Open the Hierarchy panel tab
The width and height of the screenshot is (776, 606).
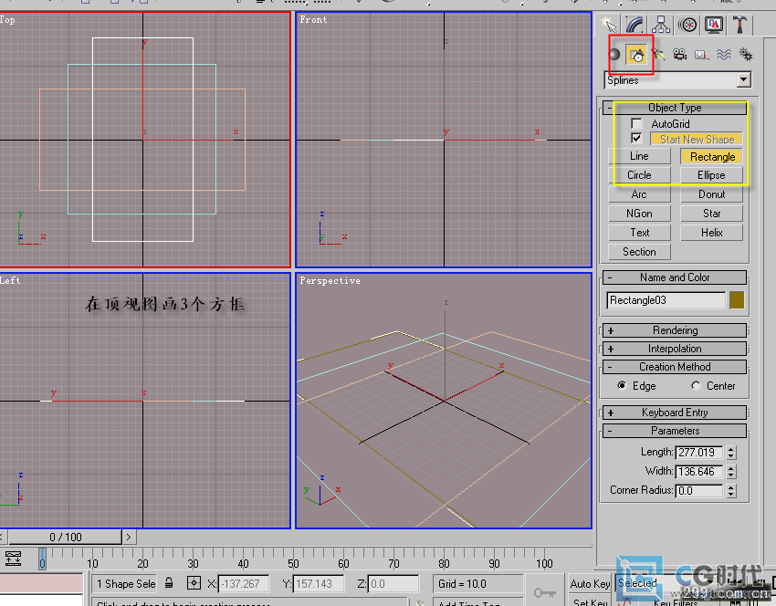(661, 25)
